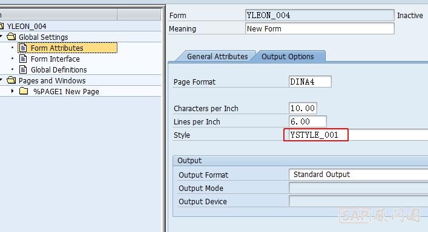
Task: Click the Pages and Windows folder icon
Action: (12, 80)
